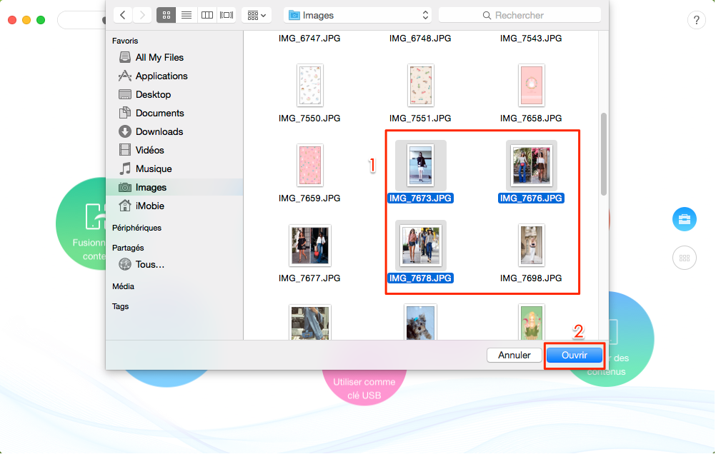Click the Rechercher search field
The height and width of the screenshot is (454, 716).
point(519,15)
